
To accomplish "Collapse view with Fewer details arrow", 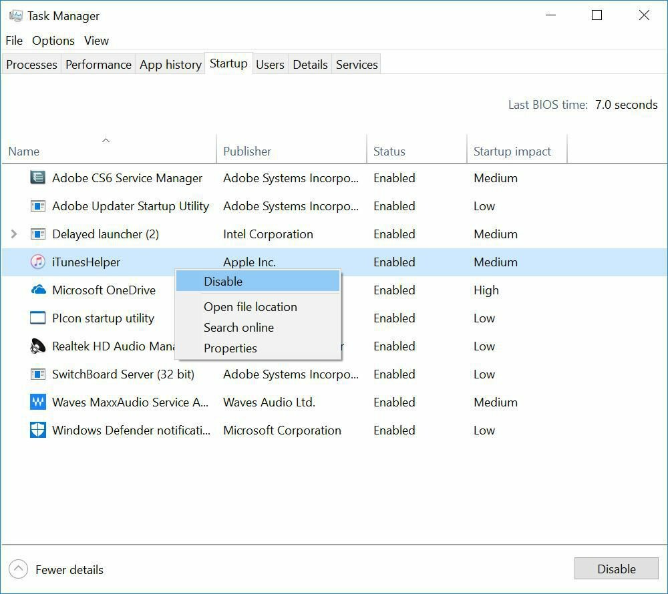I will [x=19, y=569].
